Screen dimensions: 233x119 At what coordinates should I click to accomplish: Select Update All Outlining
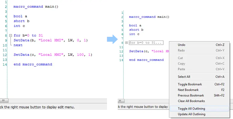(x=199, y=114)
